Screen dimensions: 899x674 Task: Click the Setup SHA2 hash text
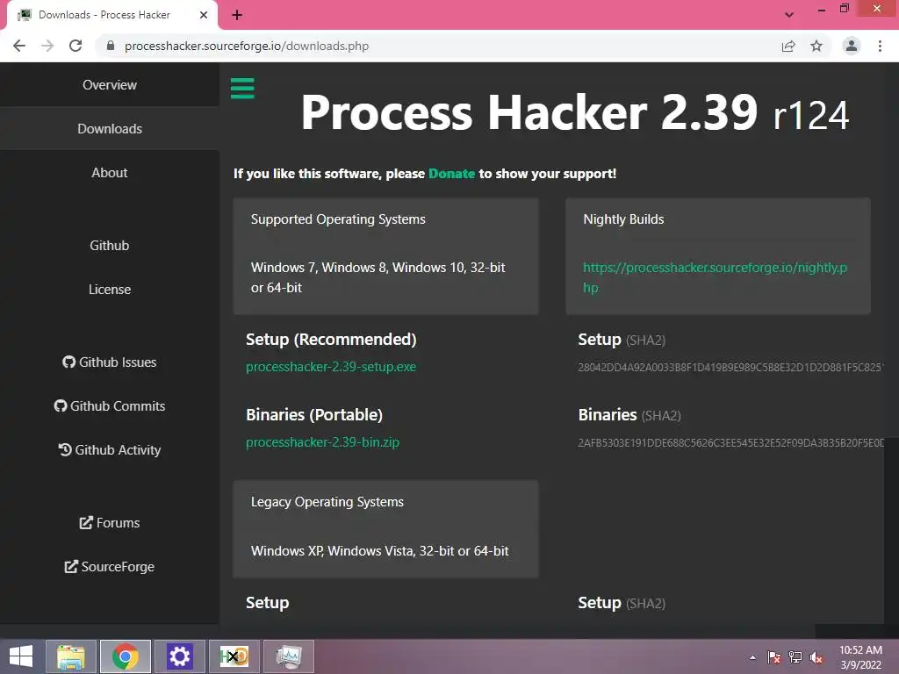tap(730, 368)
